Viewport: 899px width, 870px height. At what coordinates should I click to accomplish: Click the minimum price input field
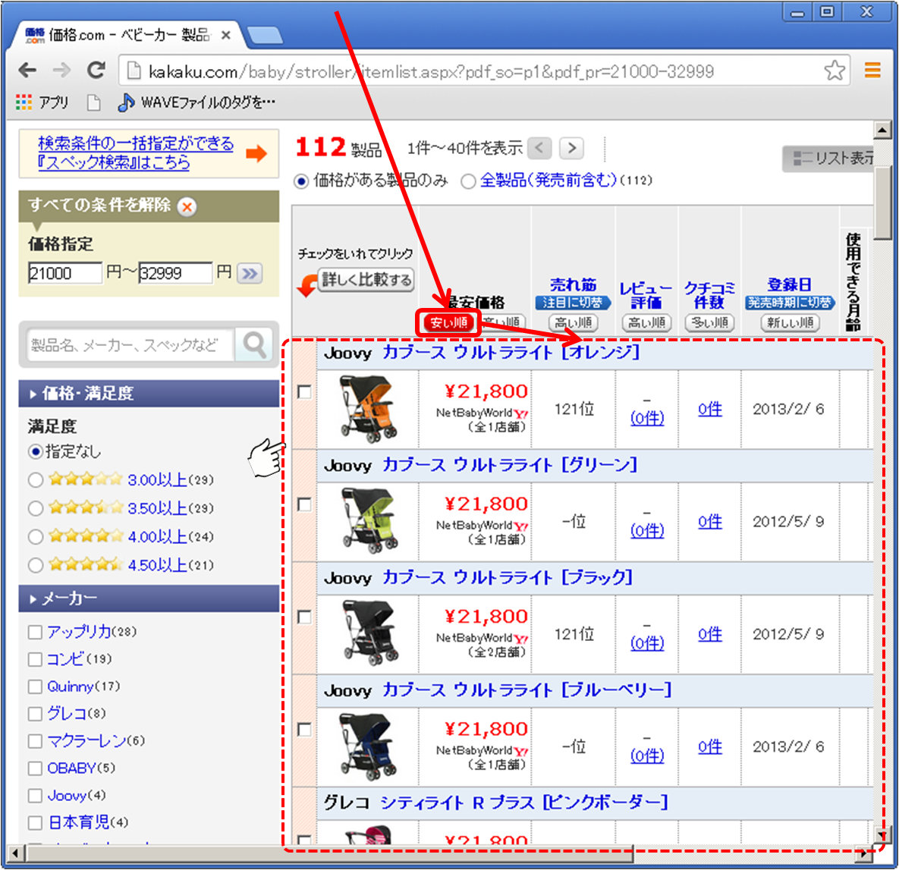point(64,273)
